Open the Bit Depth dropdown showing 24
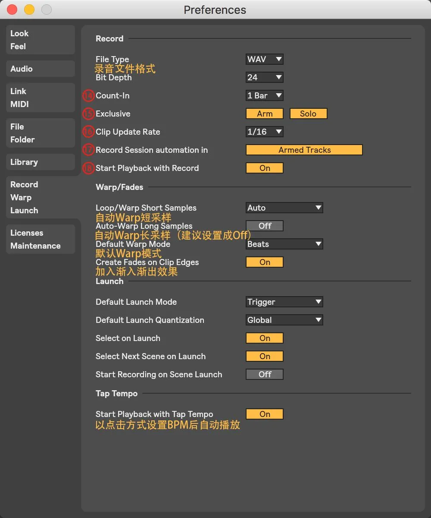Screen dimensions: 431x518 pyautogui.click(x=265, y=77)
